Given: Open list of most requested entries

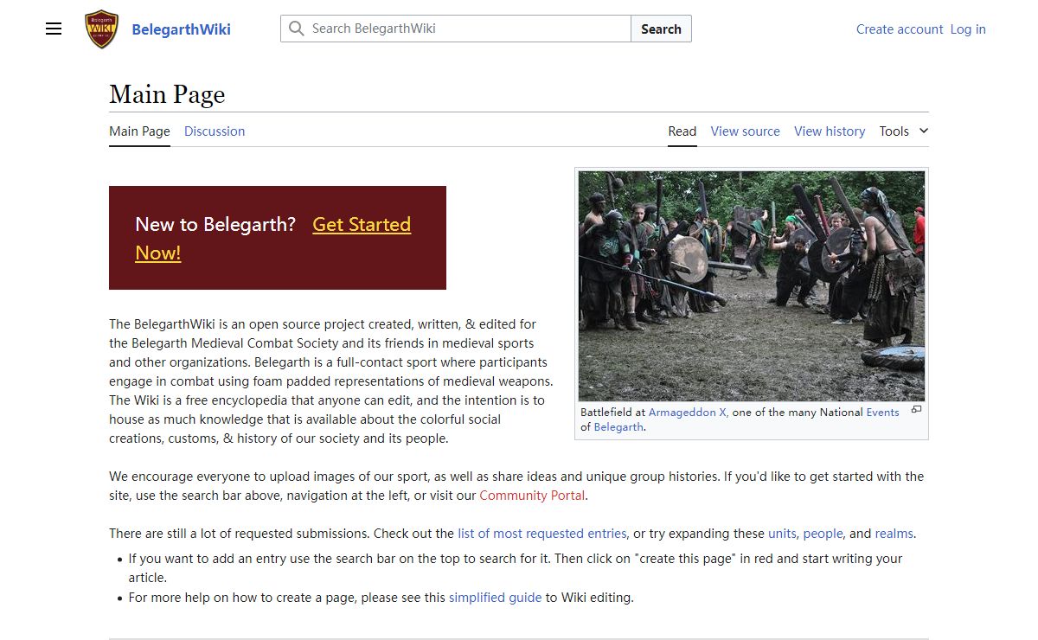Looking at the screenshot, I should coord(542,534).
